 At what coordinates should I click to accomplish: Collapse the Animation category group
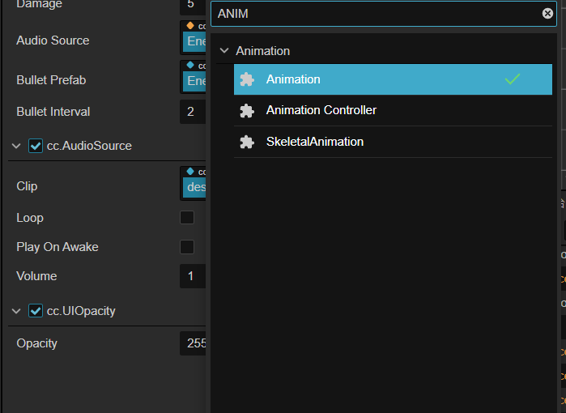[x=224, y=50]
